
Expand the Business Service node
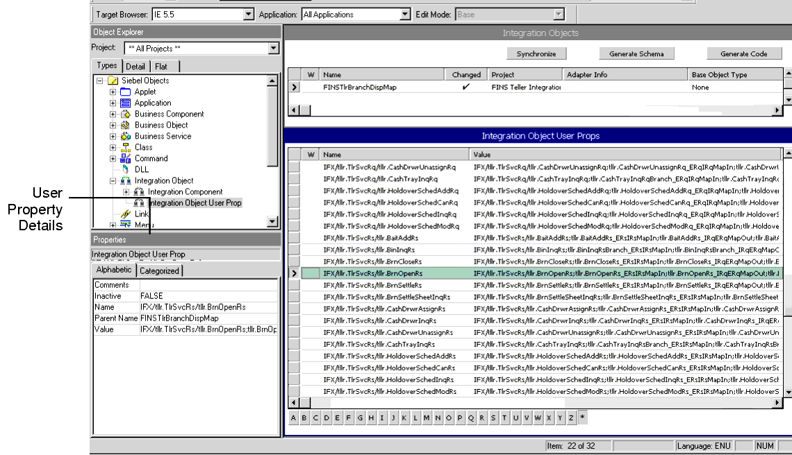pyautogui.click(x=113, y=136)
